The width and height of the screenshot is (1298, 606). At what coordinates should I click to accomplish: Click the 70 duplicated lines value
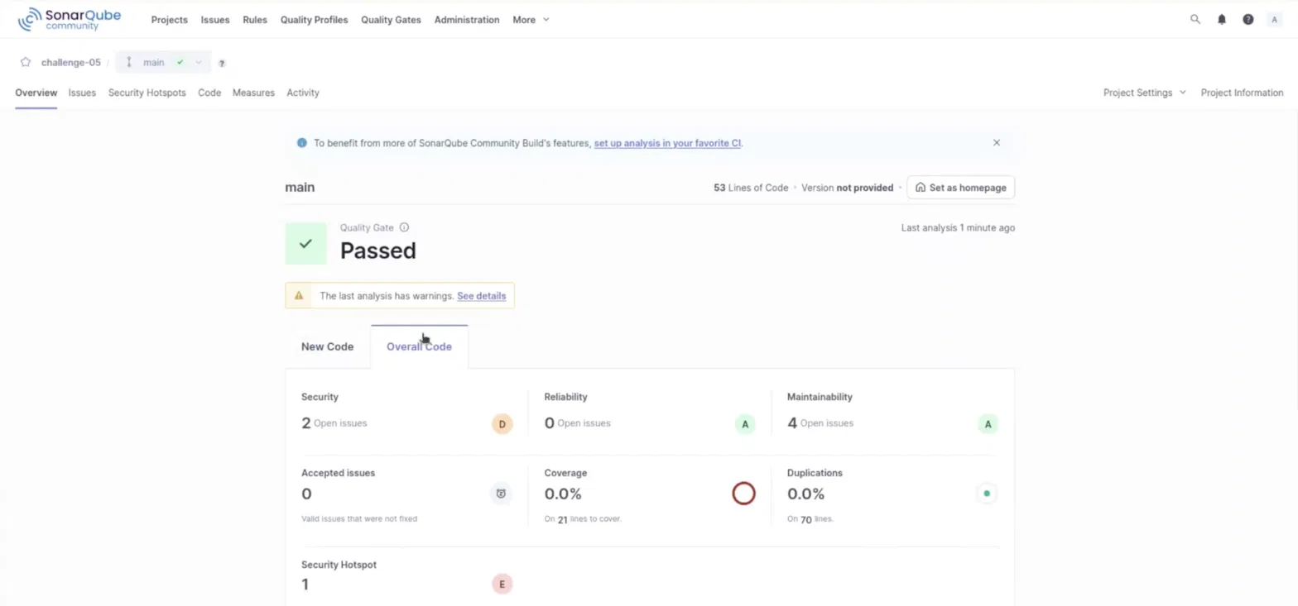click(x=805, y=520)
